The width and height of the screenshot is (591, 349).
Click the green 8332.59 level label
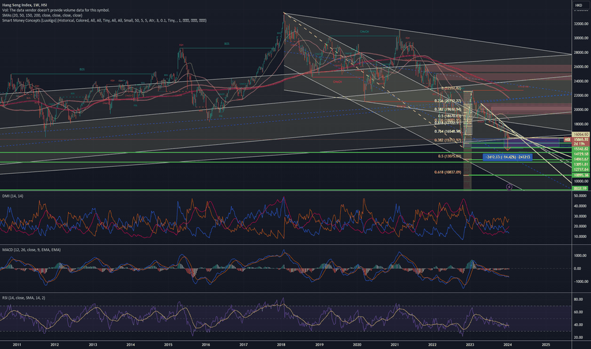pos(581,188)
